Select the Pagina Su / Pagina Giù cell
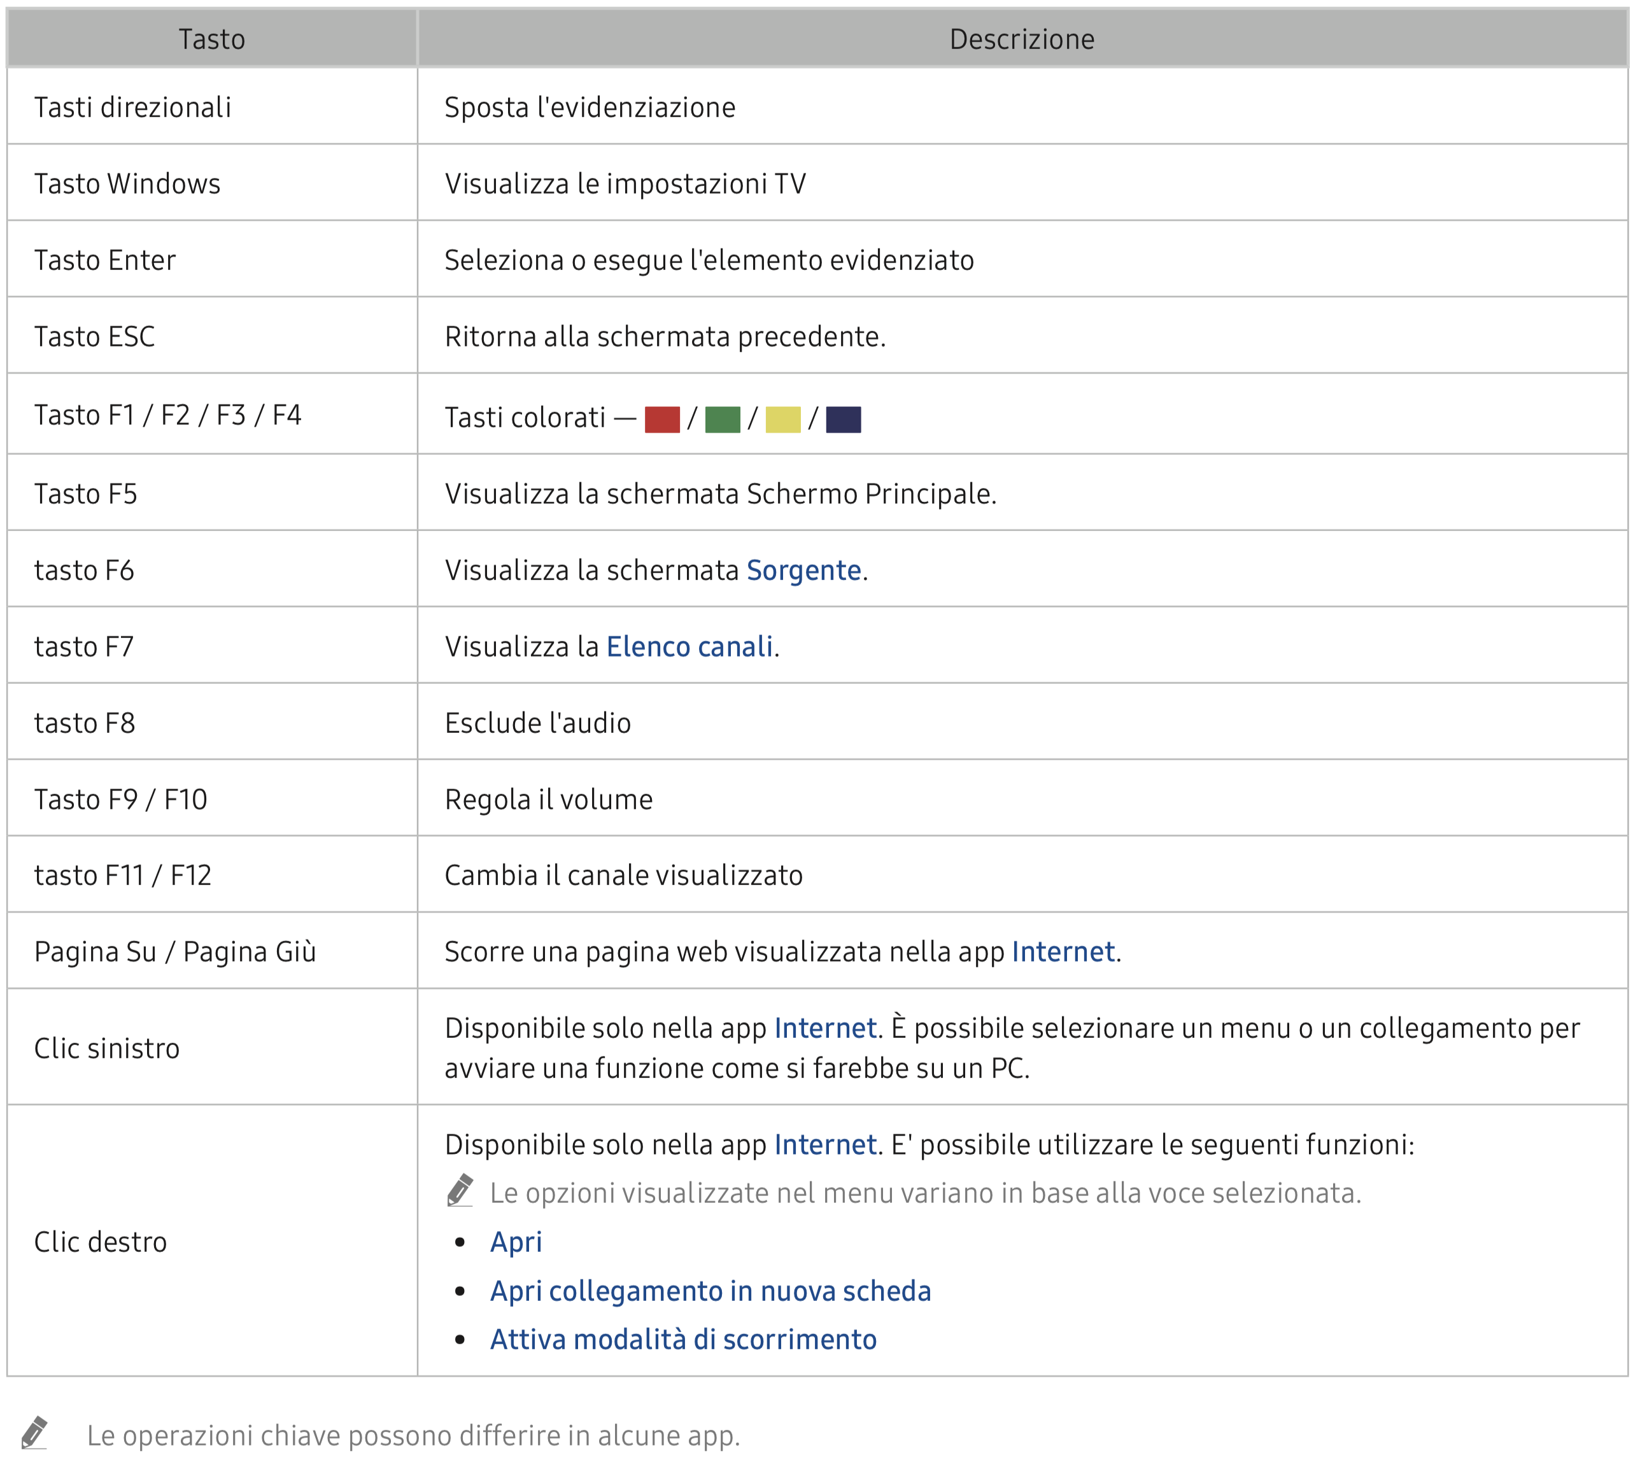Image resolution: width=1640 pixels, height=1476 pixels. pos(211,951)
